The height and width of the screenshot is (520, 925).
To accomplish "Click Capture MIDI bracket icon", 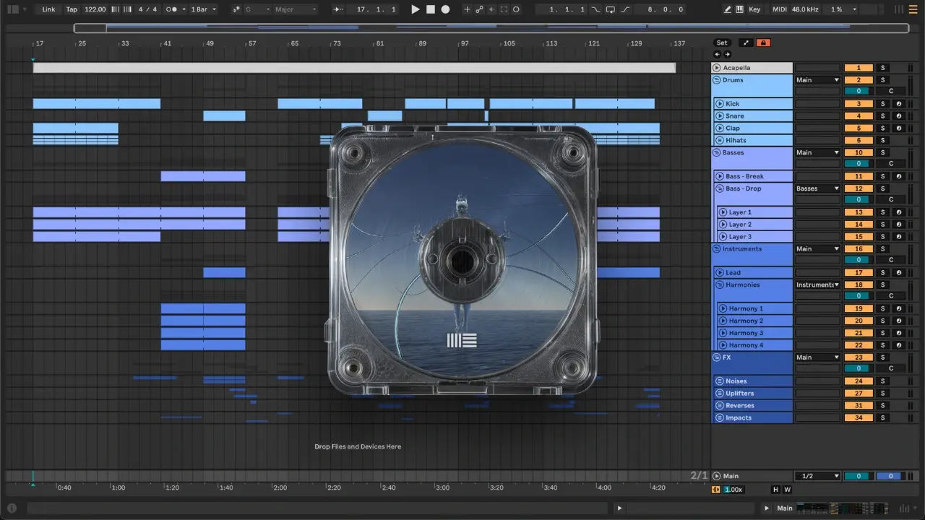I will coord(504,9).
